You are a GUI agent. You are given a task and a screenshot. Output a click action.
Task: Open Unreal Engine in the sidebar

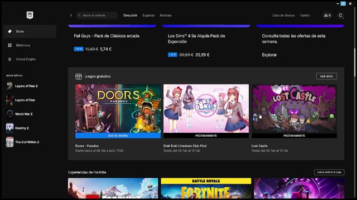[x=30, y=59]
